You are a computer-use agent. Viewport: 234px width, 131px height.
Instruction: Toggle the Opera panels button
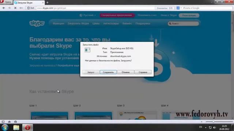3,122
